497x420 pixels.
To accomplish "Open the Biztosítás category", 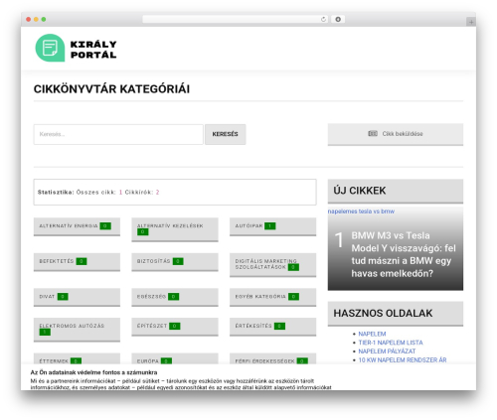I will click(175, 262).
